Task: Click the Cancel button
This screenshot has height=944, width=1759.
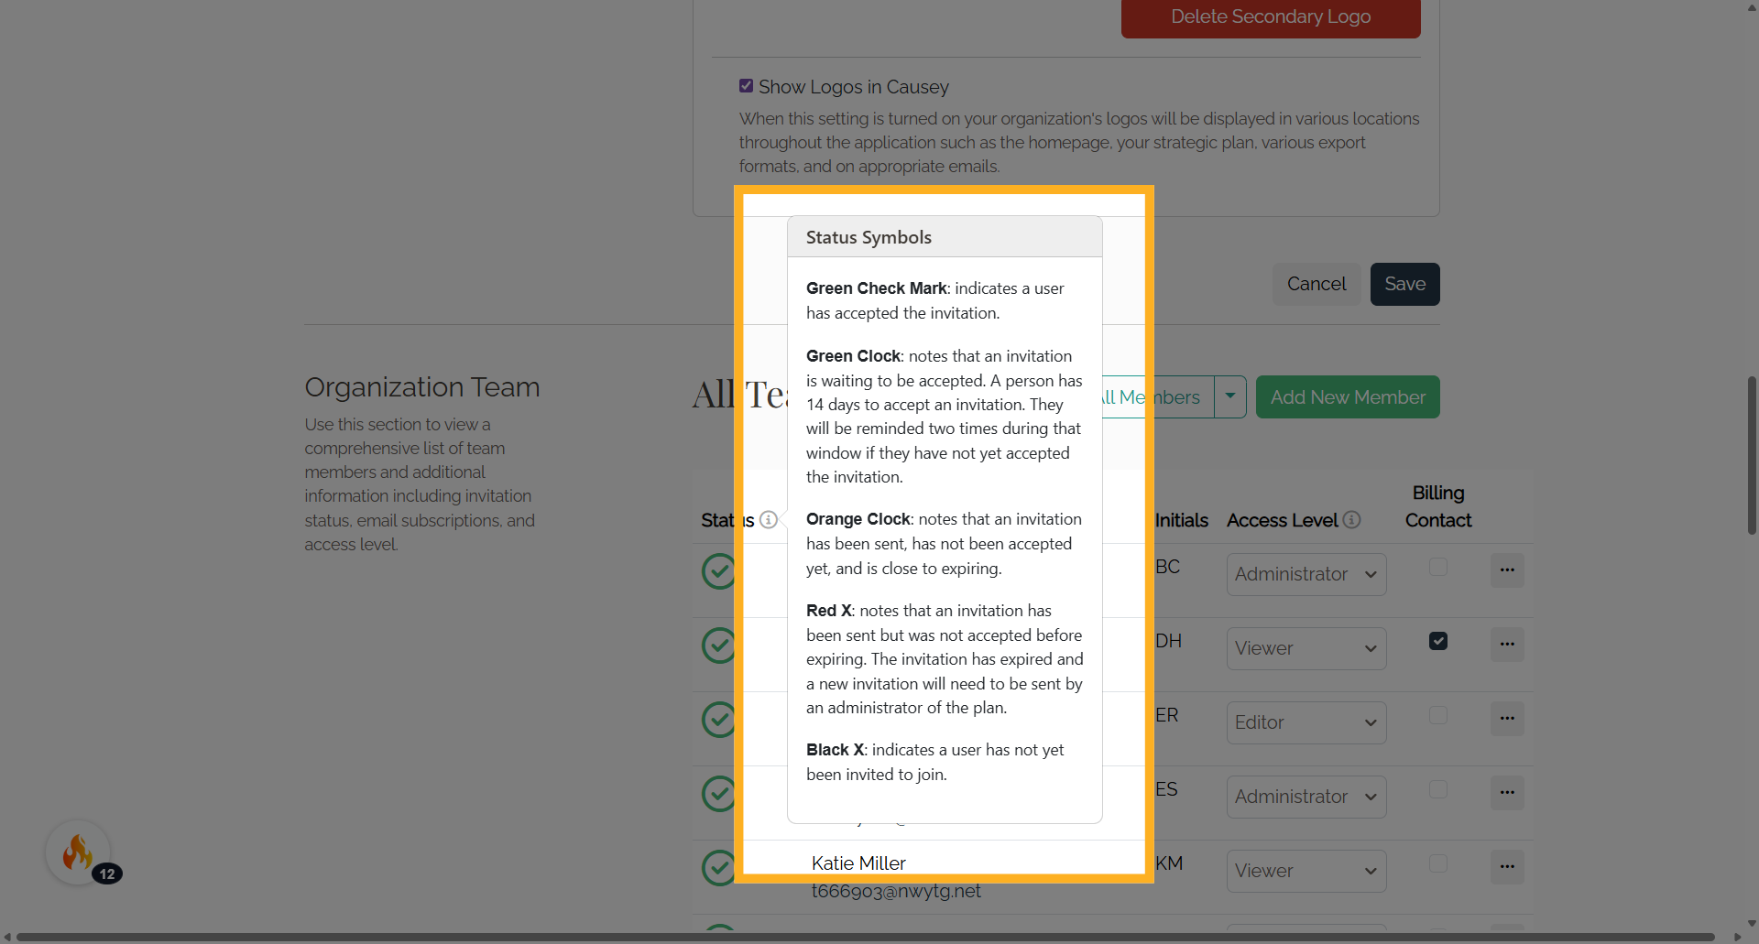Action: click(1317, 284)
